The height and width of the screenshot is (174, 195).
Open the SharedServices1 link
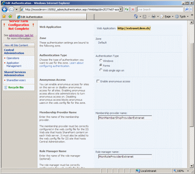[16, 80]
